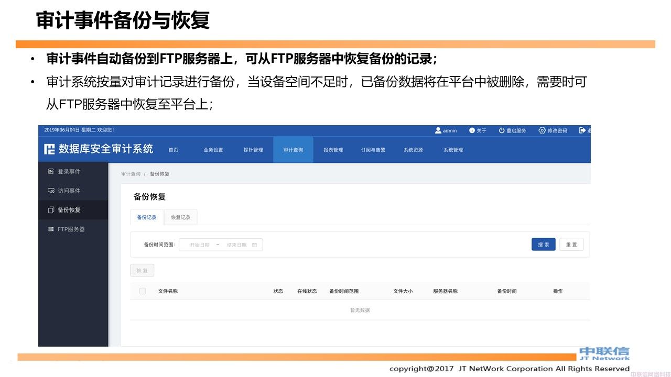The image size is (671, 377).
Task: Click the 搜索 button
Action: pyautogui.click(x=544, y=245)
